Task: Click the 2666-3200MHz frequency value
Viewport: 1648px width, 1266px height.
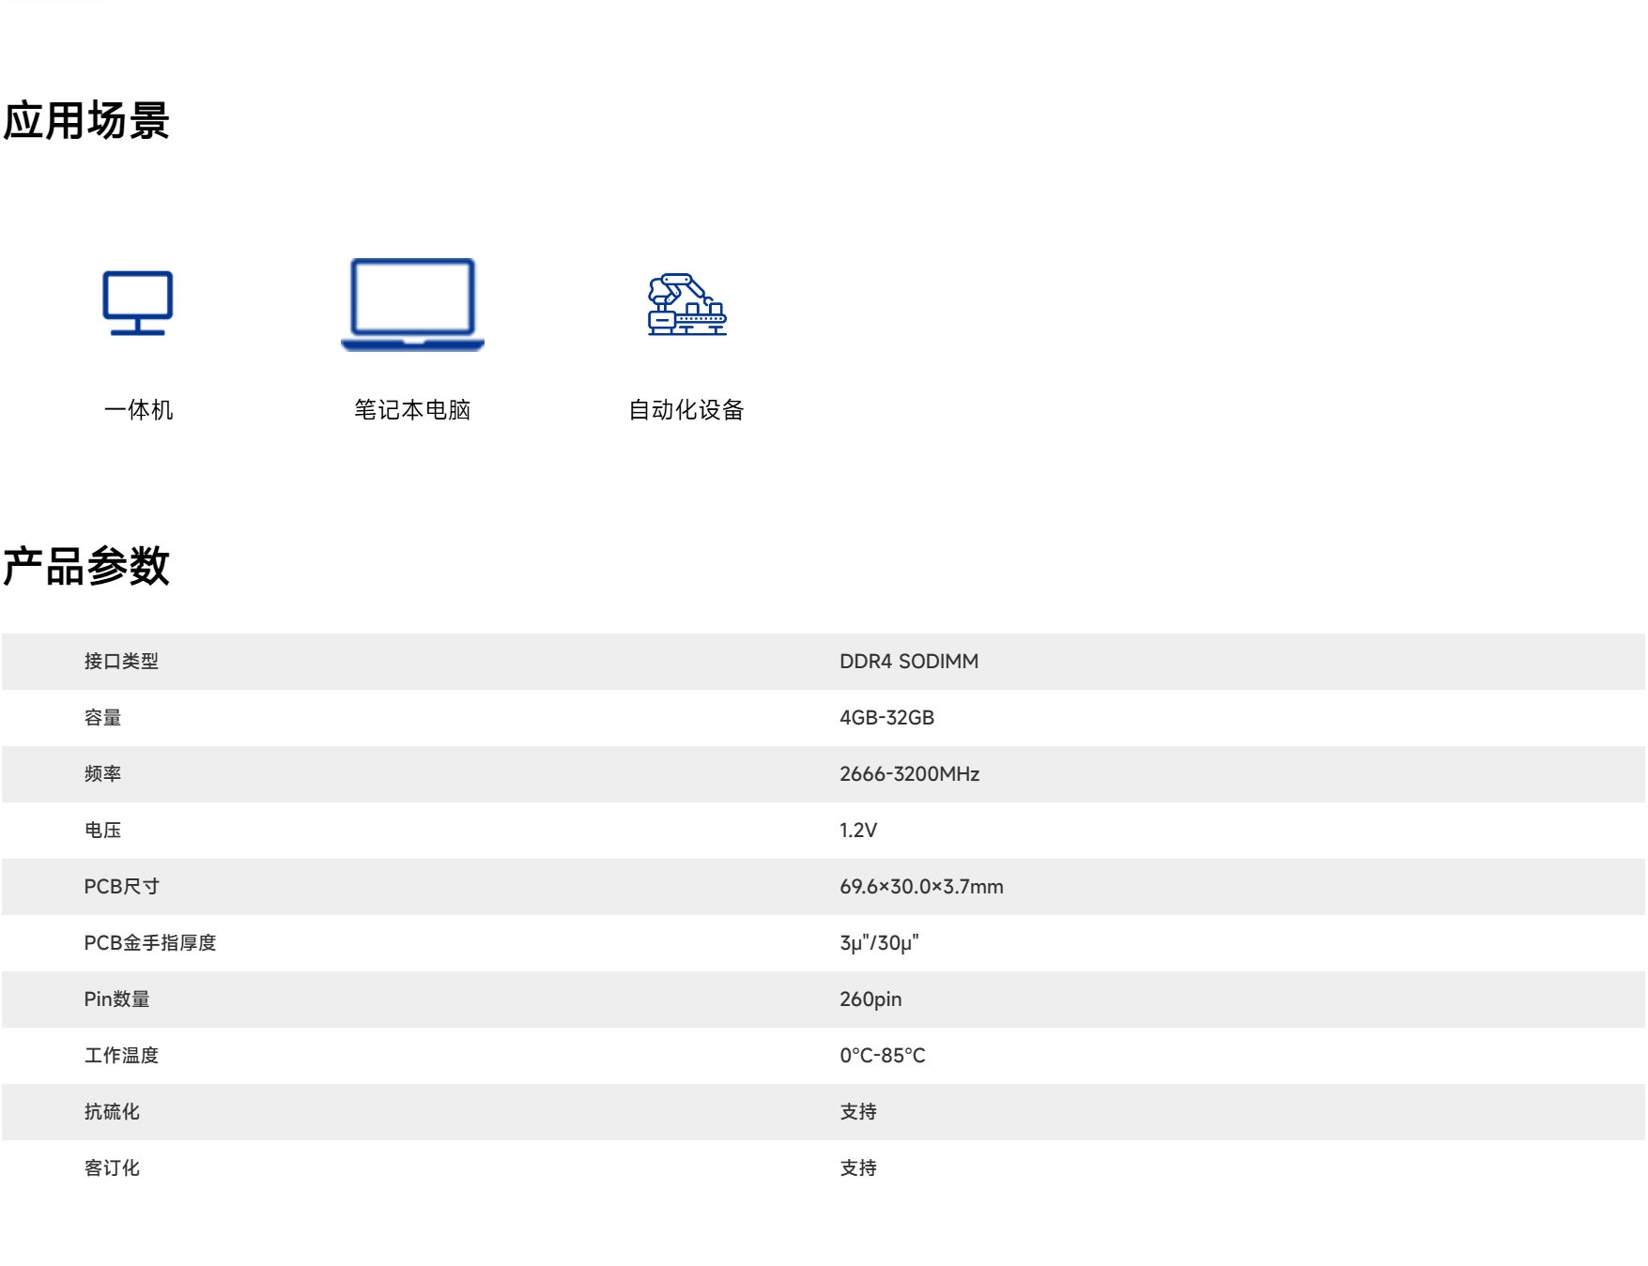Action: point(909,774)
